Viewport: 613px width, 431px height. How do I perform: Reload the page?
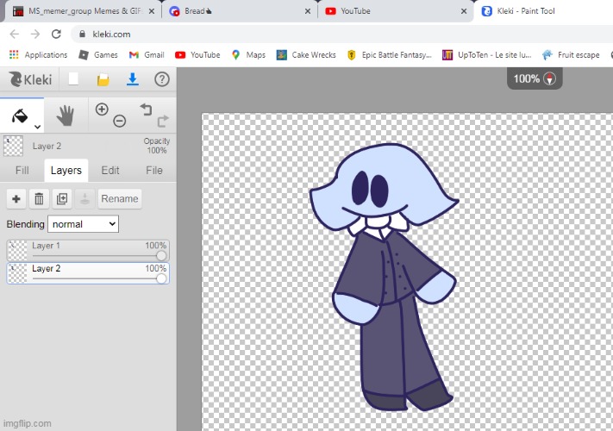coord(56,34)
